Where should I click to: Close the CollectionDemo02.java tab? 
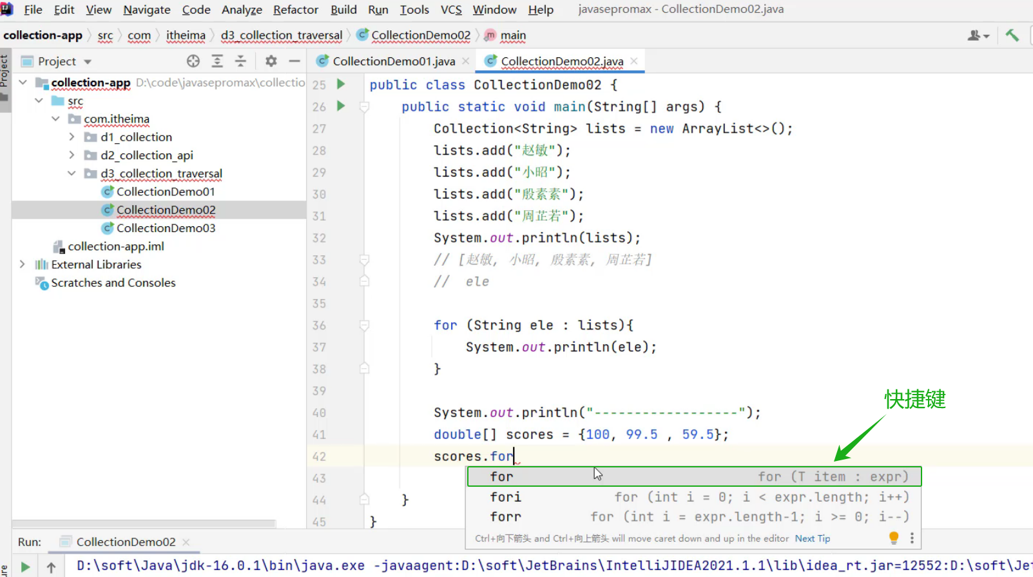point(634,61)
